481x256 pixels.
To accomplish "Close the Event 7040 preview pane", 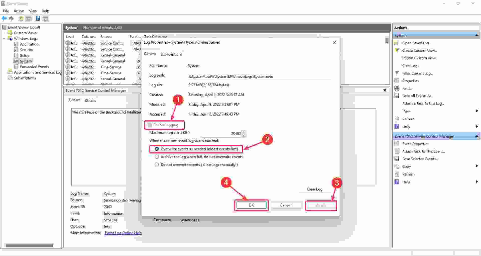I will click(x=385, y=90).
